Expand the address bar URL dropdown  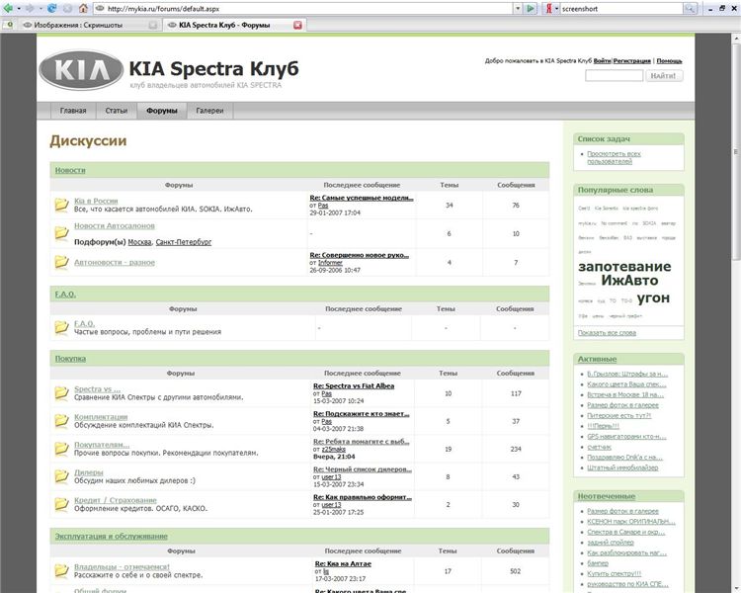(x=518, y=8)
